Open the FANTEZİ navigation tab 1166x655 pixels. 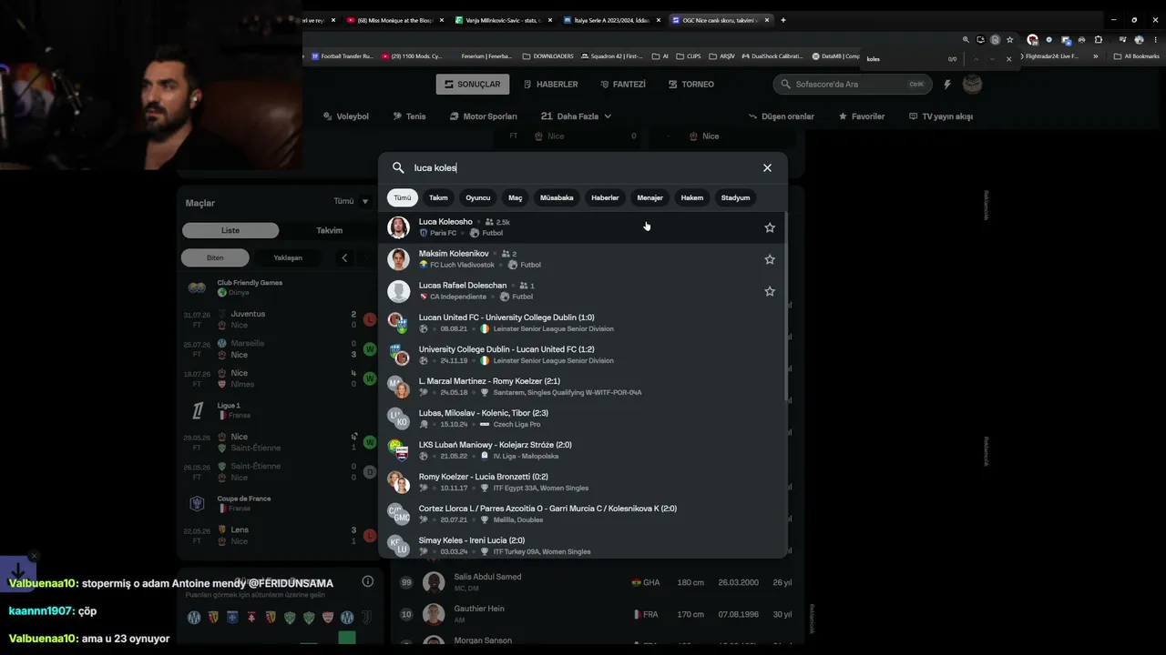(623, 85)
